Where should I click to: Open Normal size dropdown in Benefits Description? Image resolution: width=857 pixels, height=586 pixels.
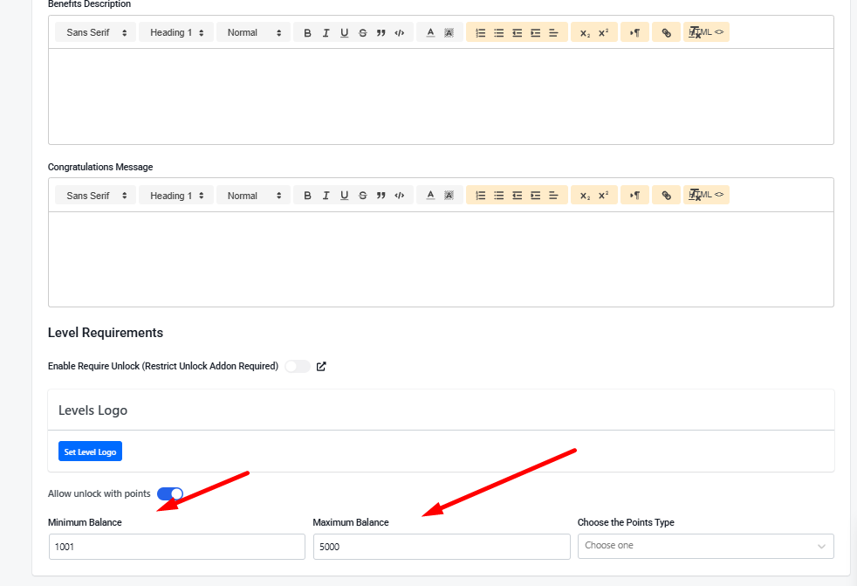click(x=254, y=32)
